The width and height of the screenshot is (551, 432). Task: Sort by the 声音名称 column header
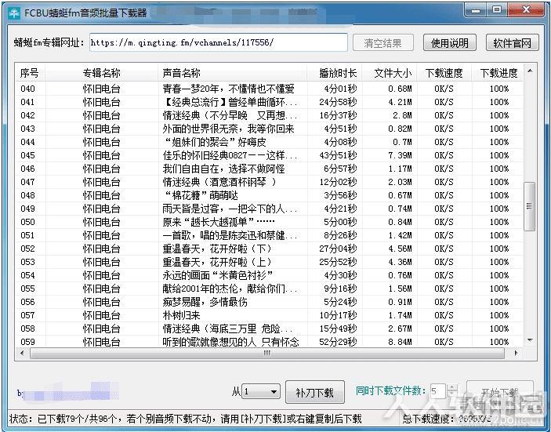pos(232,73)
